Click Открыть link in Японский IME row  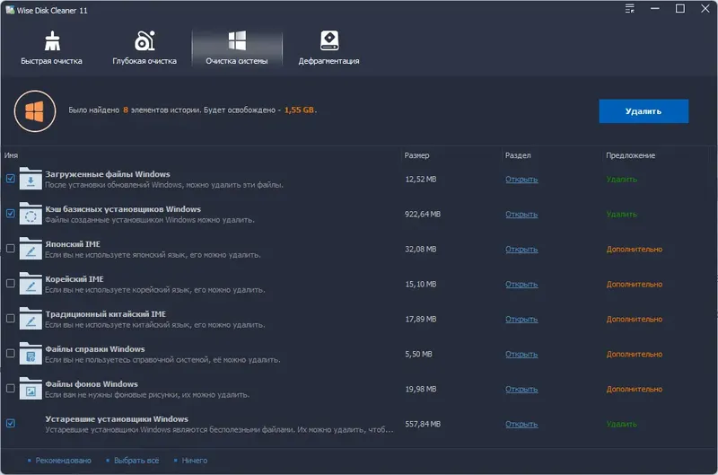click(521, 250)
